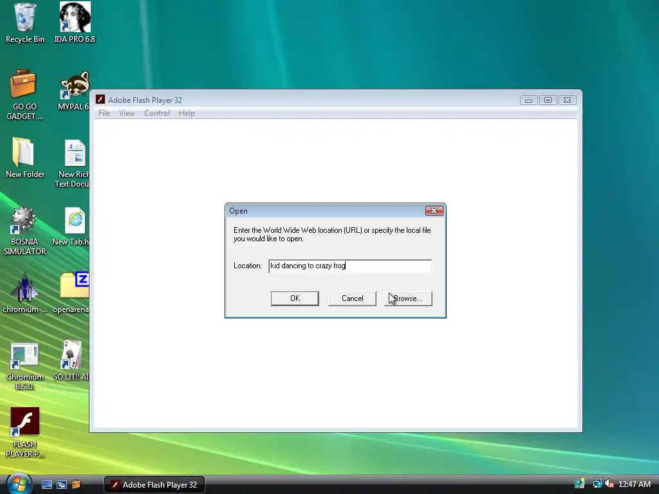Close the Adobe Flash Player 32 window

coord(567,100)
